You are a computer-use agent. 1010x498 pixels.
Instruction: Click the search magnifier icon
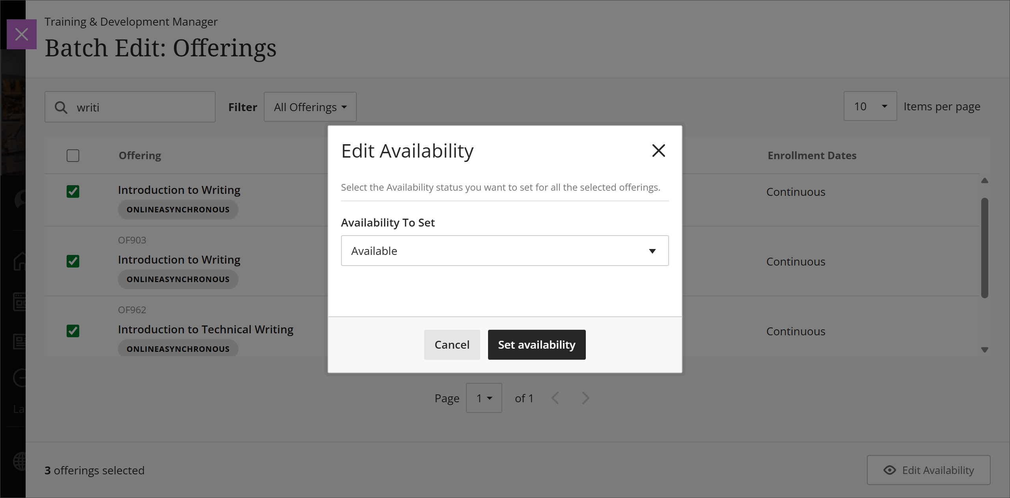[x=61, y=107]
